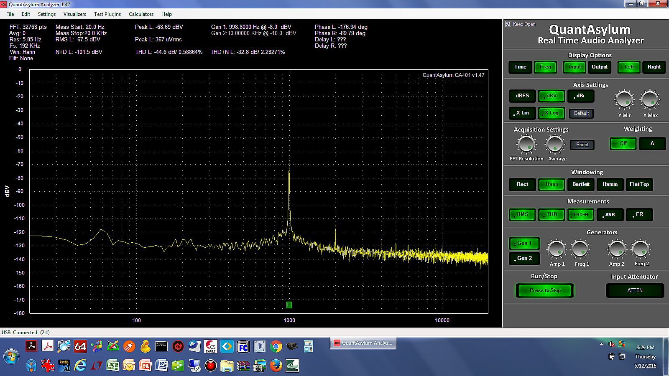
Task: Click the green F marker on plot
Action: point(289,305)
